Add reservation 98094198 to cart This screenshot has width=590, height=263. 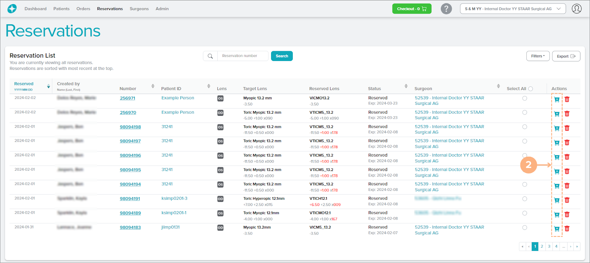(556, 128)
